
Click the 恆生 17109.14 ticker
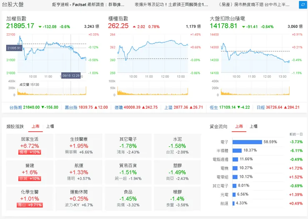coord(230,108)
